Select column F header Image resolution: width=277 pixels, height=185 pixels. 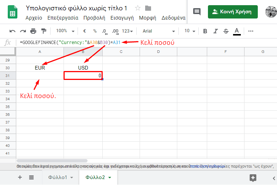pos(226,52)
